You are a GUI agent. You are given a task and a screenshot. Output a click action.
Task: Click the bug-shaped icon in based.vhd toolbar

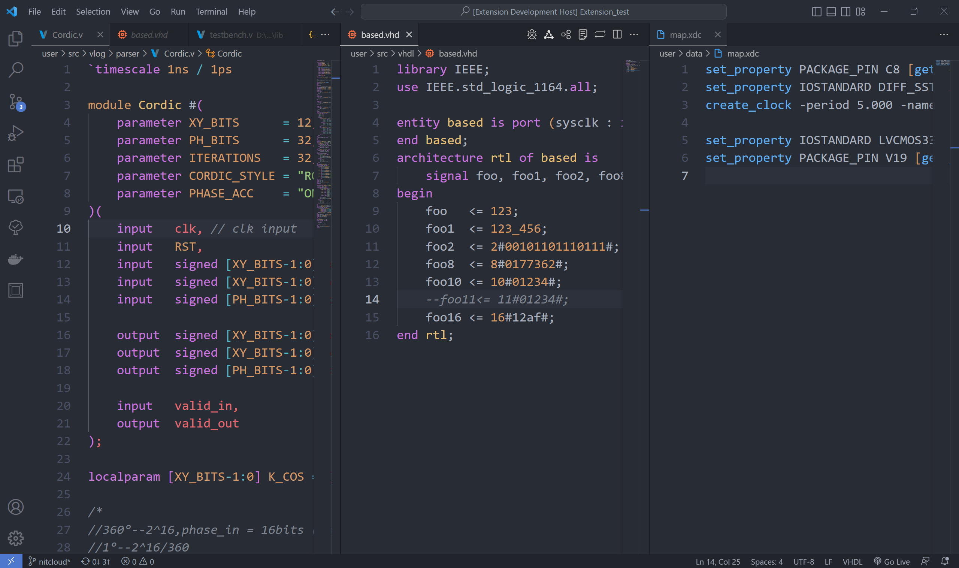pos(532,34)
